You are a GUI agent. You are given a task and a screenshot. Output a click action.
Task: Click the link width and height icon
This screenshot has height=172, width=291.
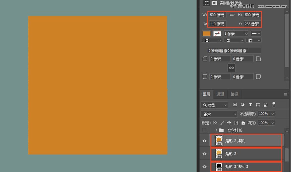[232, 15]
